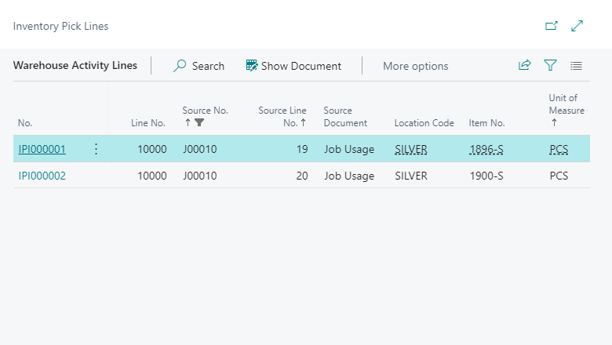Sort by the No. column header
612x345 pixels.
(25, 123)
